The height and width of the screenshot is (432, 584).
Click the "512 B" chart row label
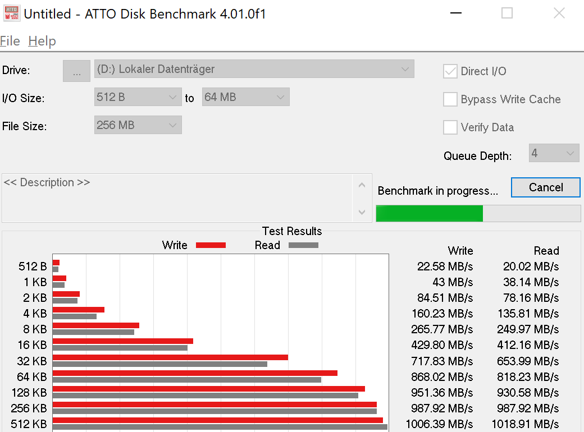[x=33, y=266]
